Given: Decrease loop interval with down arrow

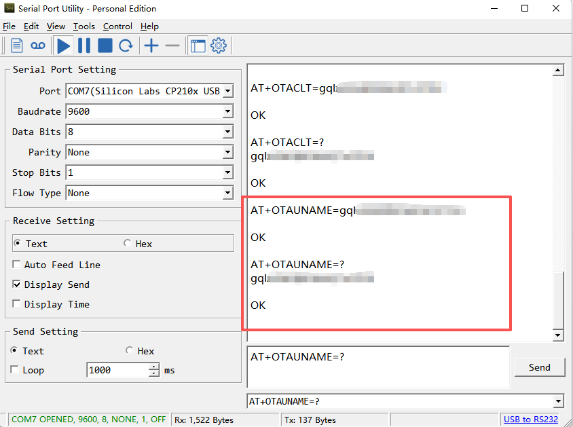Looking at the screenshot, I should pos(154,373).
